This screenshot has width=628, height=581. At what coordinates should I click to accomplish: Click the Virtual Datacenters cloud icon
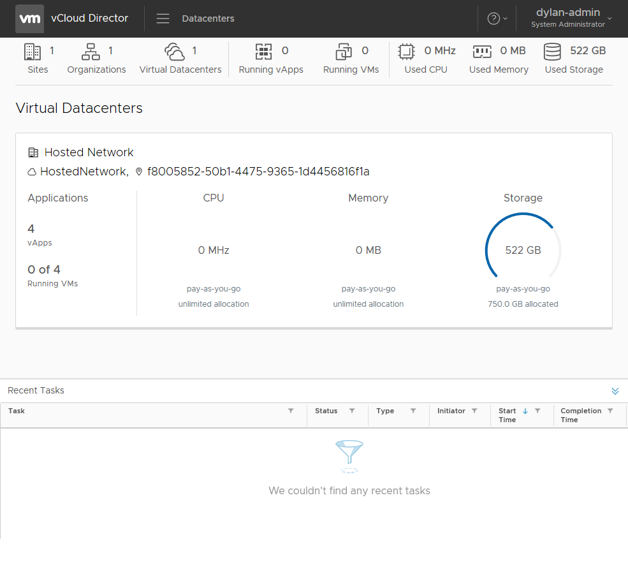pyautogui.click(x=175, y=51)
